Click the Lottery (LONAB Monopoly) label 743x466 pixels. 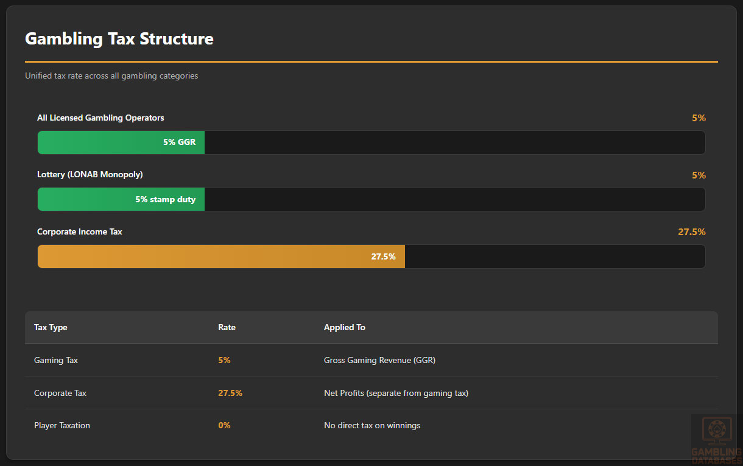90,175
